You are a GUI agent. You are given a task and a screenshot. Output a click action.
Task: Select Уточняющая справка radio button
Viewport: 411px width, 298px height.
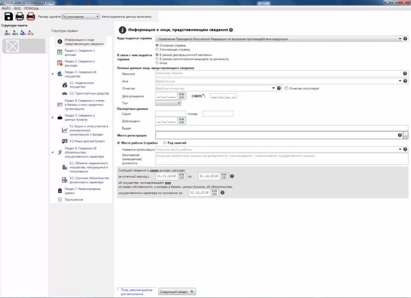tap(157, 49)
